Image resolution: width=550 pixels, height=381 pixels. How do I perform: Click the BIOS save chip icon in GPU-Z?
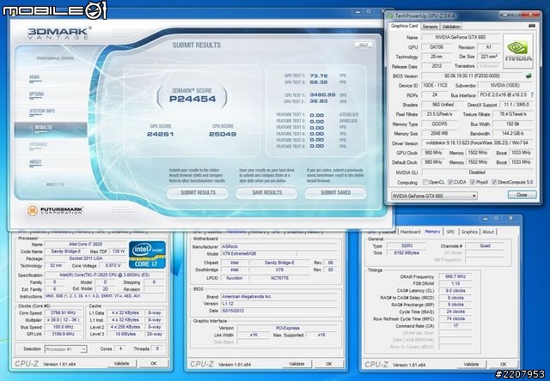point(529,76)
